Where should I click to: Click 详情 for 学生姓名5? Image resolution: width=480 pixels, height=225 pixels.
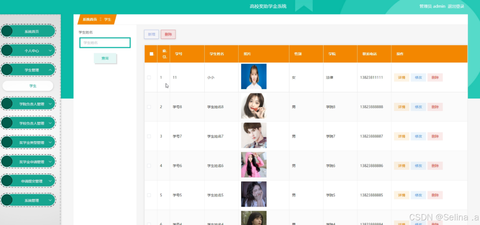[x=402, y=195]
